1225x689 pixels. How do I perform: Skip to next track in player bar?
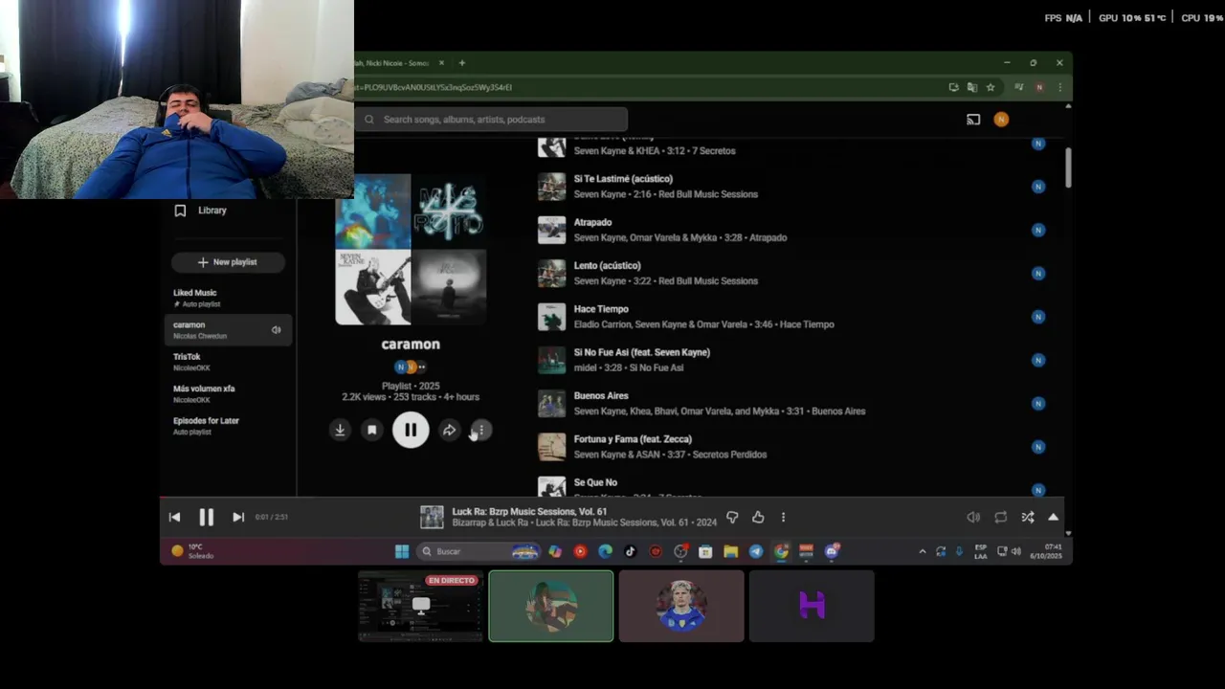pyautogui.click(x=238, y=517)
